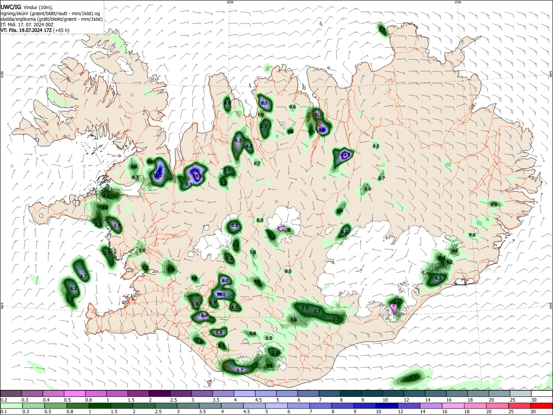Click the '20W' longitude label

tap(230, 2)
